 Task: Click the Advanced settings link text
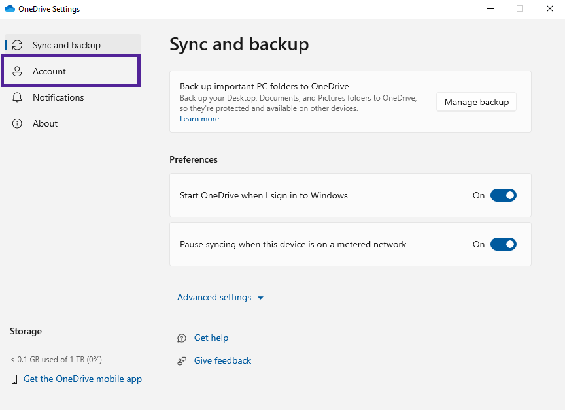click(x=214, y=298)
